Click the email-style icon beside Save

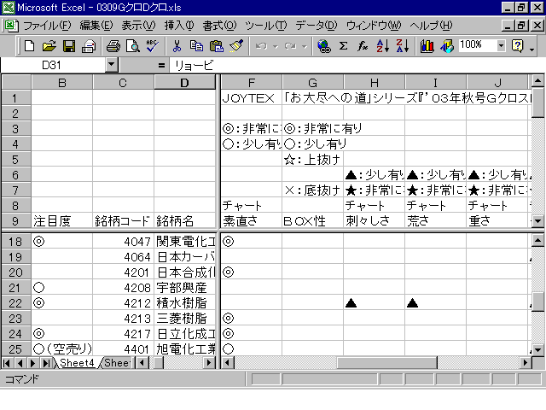(89, 46)
